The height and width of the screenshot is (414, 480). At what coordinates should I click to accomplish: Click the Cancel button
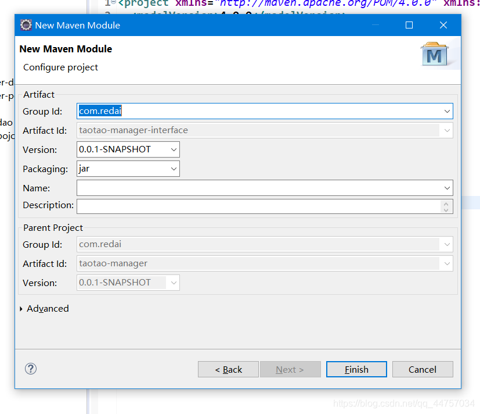click(x=423, y=369)
